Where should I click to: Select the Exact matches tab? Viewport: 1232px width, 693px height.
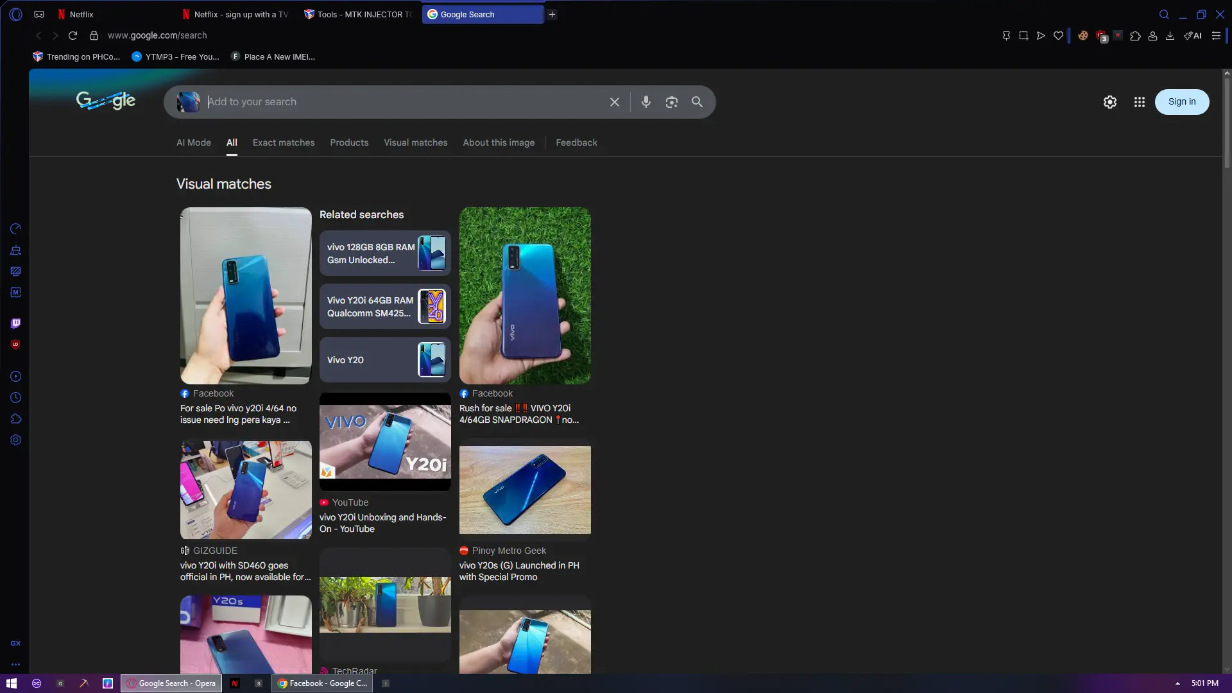tap(284, 142)
